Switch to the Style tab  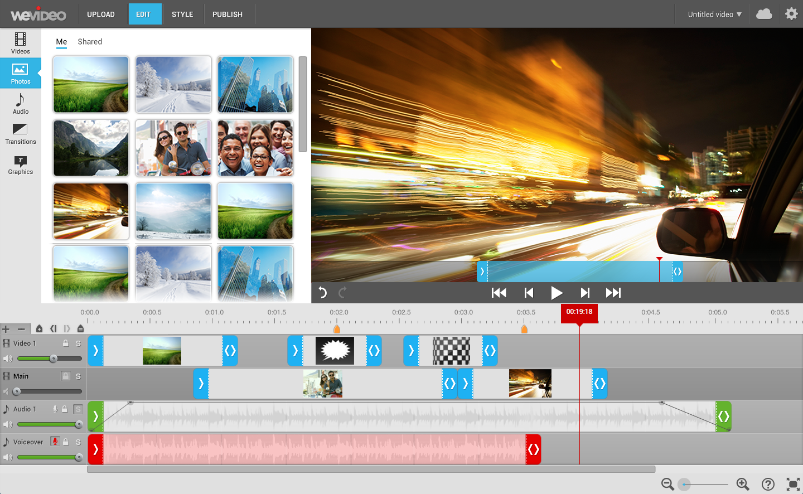pos(182,14)
